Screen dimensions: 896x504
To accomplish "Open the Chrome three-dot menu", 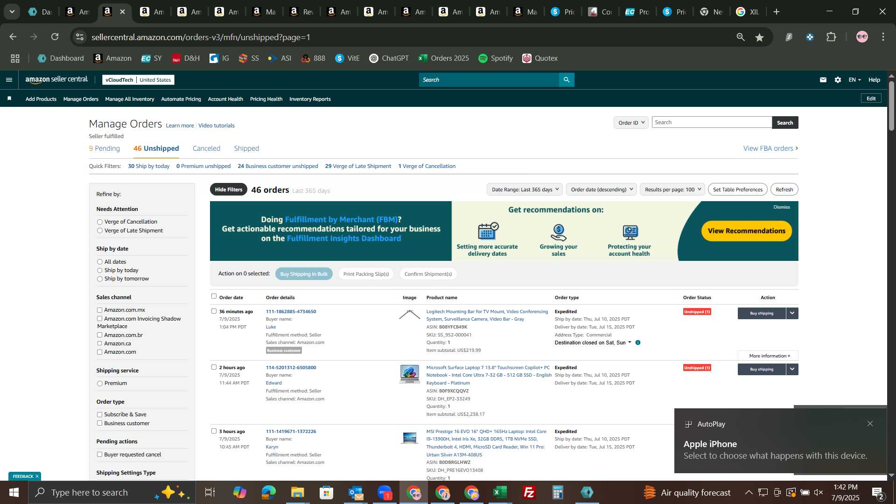I will point(883,37).
